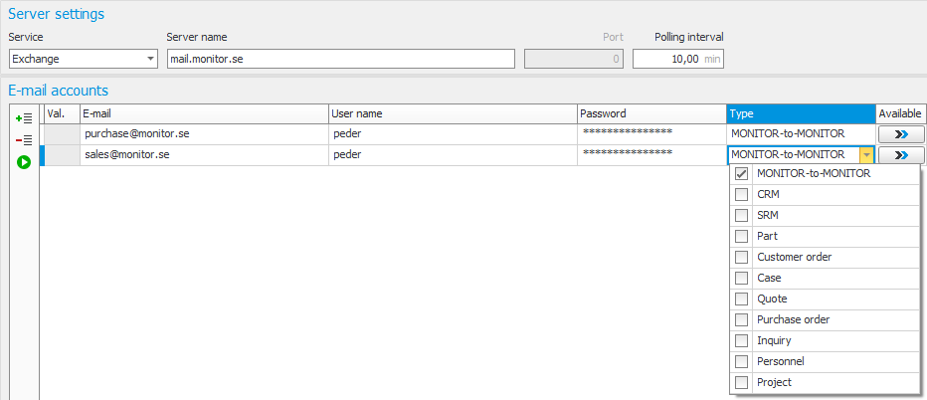Sort by the Type column header
Image resolution: width=927 pixels, height=400 pixels.
(x=801, y=113)
